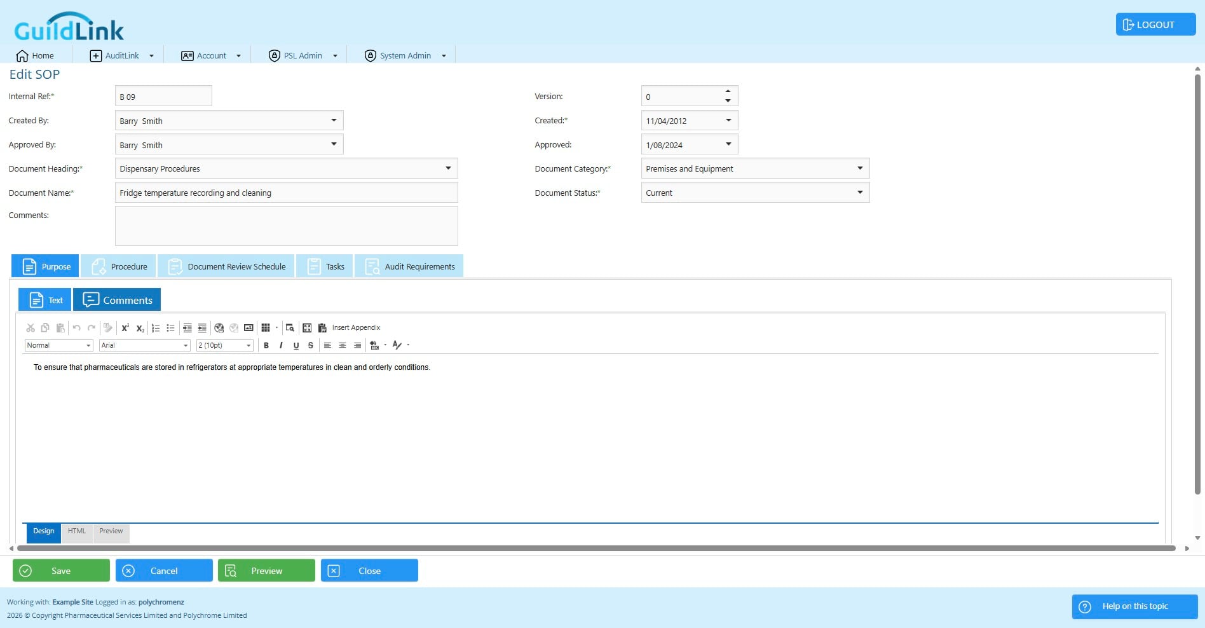The image size is (1205, 628).
Task: Switch to the Audit Requirements tab
Action: [x=409, y=266]
